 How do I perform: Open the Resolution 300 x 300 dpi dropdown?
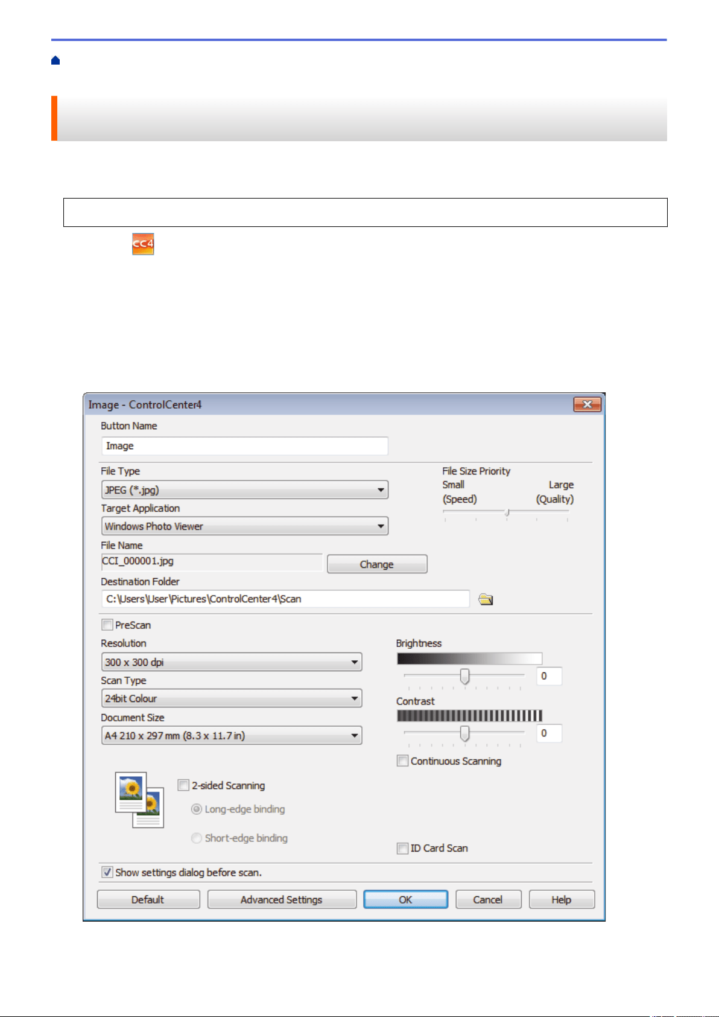[232, 662]
